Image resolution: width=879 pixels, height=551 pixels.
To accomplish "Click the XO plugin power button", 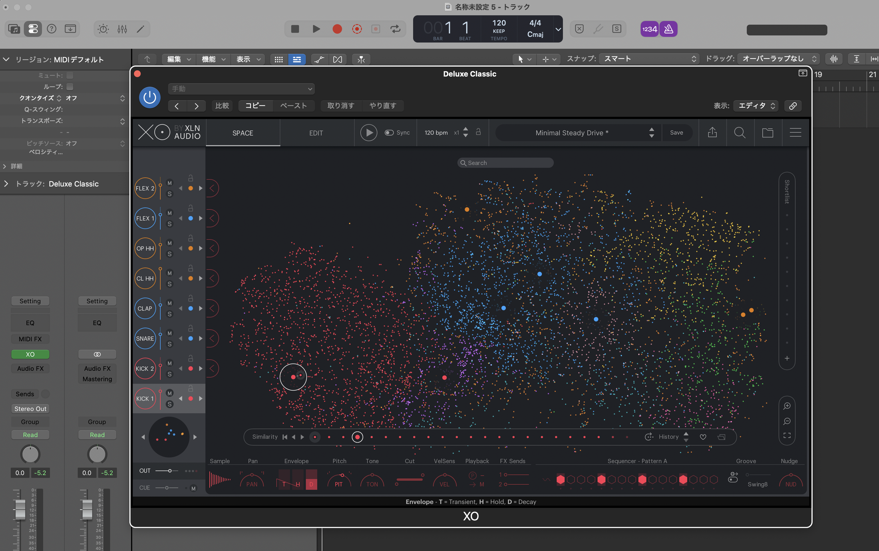I will pyautogui.click(x=150, y=97).
